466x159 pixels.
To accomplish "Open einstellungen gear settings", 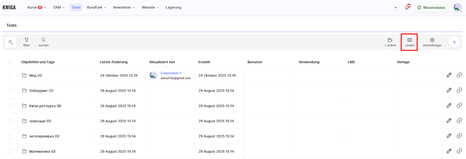I will point(432,42).
